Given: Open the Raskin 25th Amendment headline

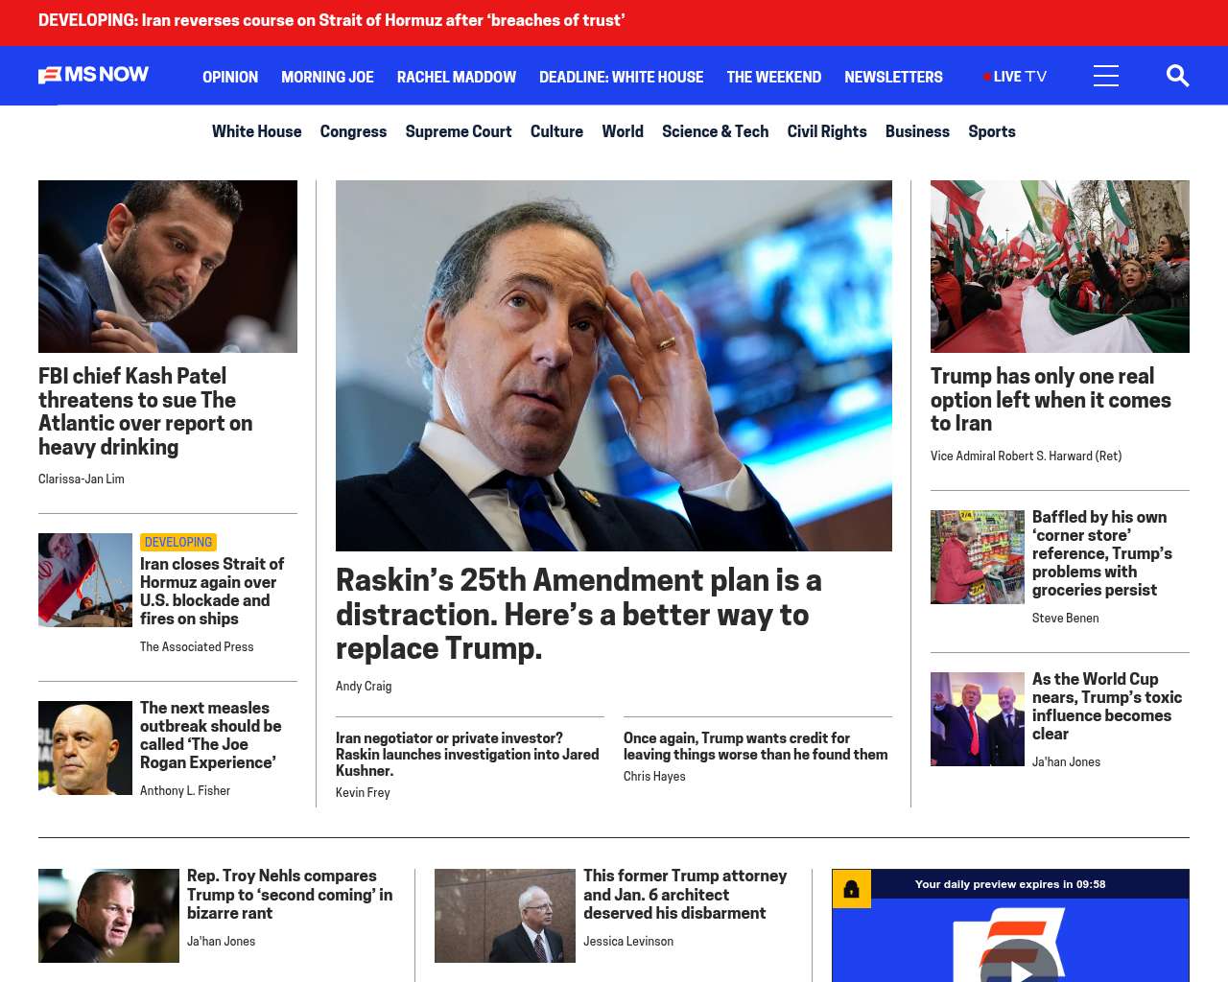Looking at the screenshot, I should [x=578, y=614].
